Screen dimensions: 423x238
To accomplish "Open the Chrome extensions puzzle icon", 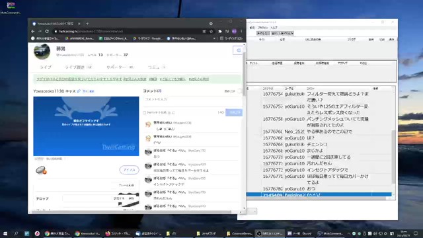I will pyautogui.click(x=220, y=31).
